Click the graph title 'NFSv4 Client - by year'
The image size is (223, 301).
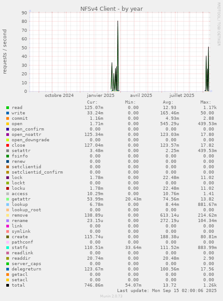[111, 9]
